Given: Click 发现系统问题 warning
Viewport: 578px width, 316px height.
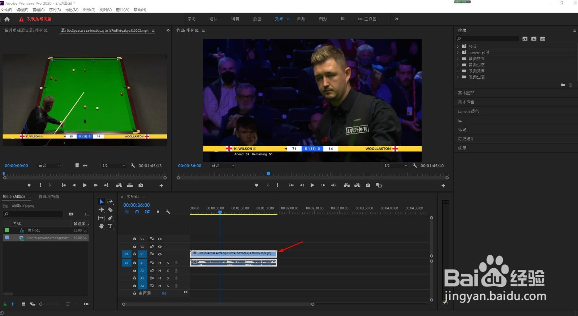Looking at the screenshot, I should click(x=35, y=19).
